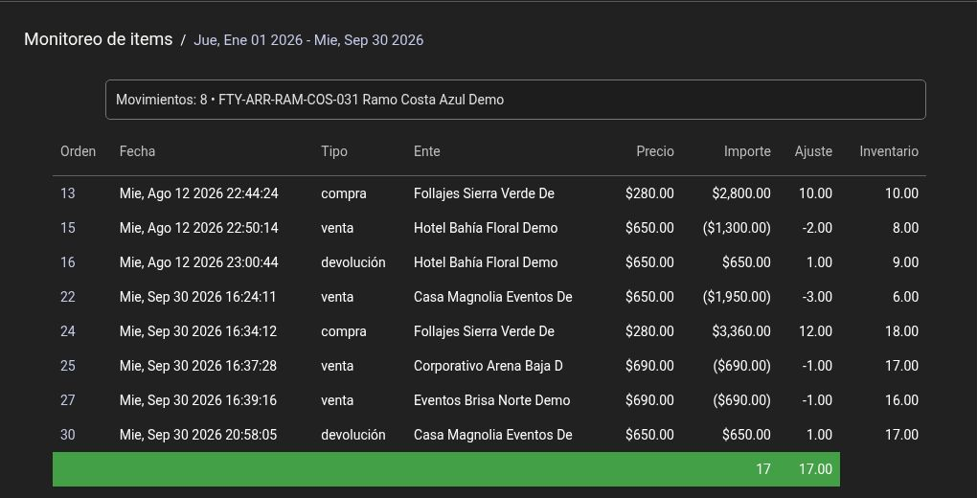
Task: Click inventory value 16.00
Action: [901, 400]
